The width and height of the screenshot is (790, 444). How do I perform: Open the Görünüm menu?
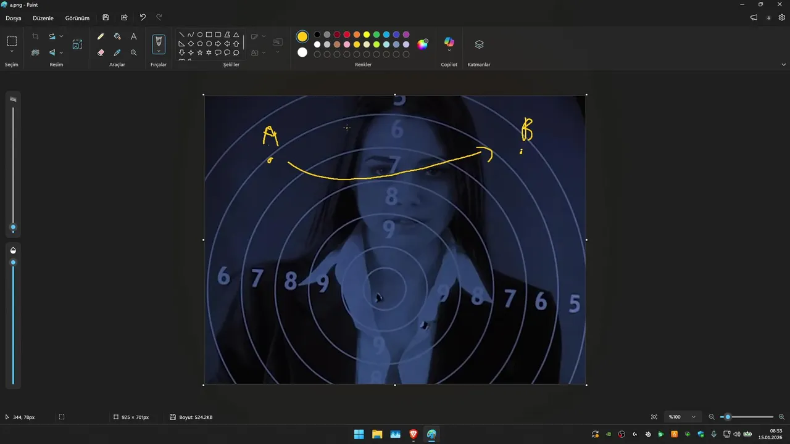[77, 18]
